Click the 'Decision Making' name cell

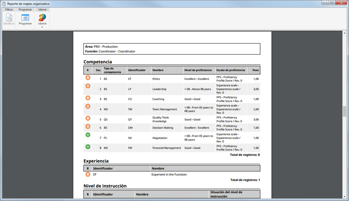coord(163,128)
